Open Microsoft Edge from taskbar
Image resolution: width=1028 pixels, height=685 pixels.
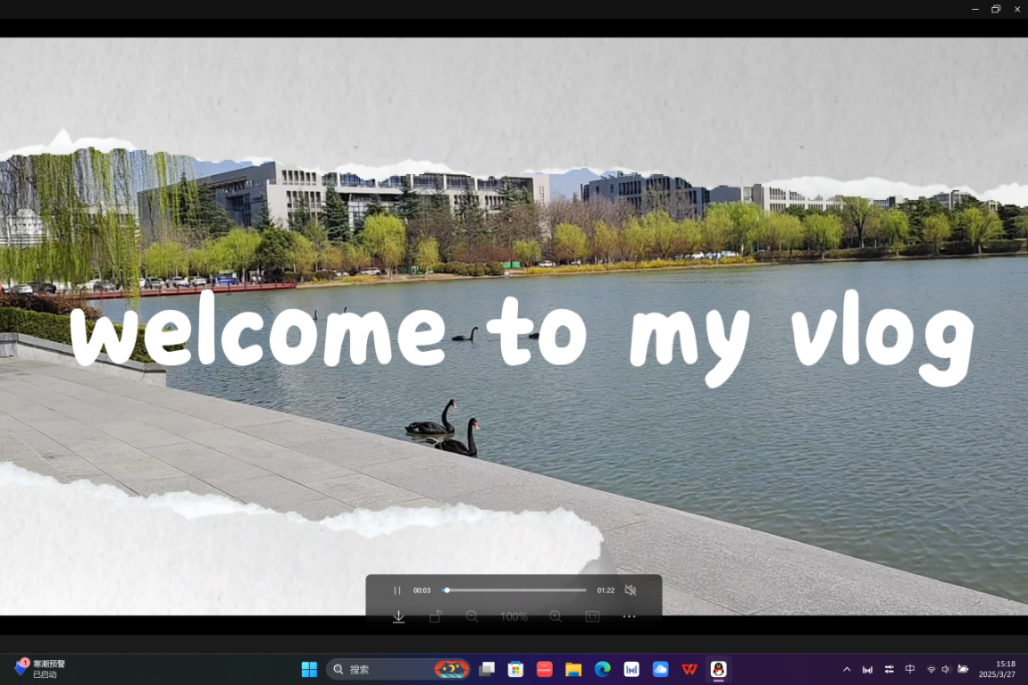click(603, 669)
